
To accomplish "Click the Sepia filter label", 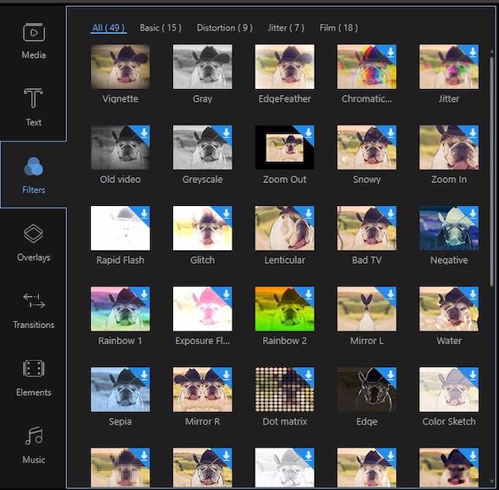I will (121, 422).
